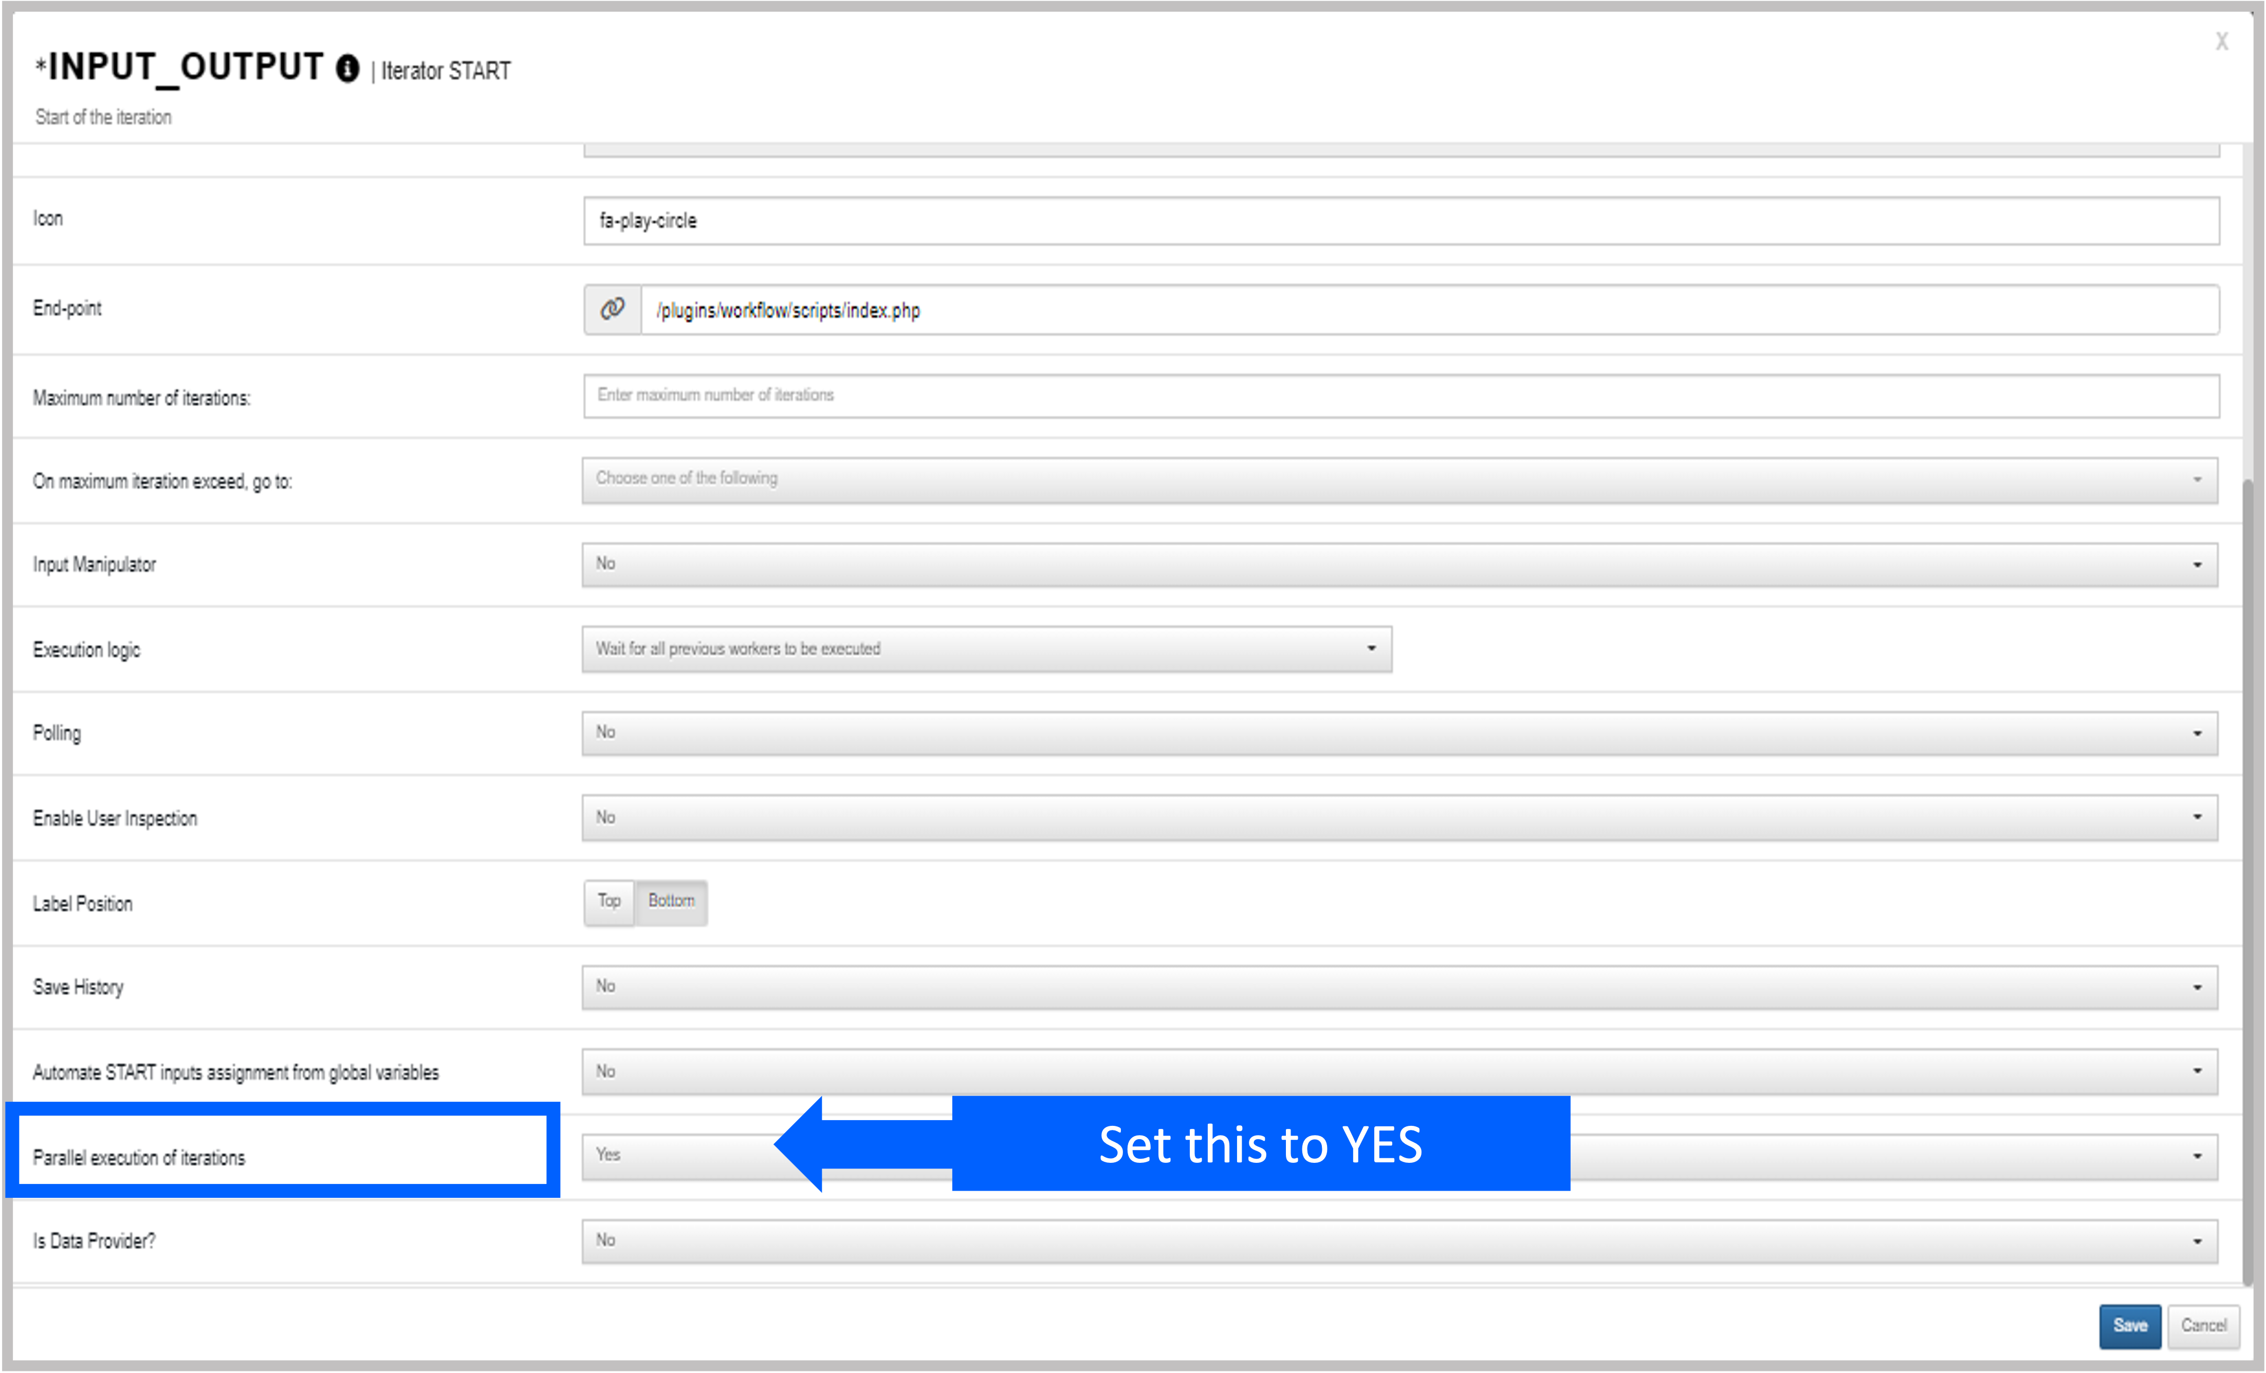Close the dialog with the X icon

coord(2221,42)
